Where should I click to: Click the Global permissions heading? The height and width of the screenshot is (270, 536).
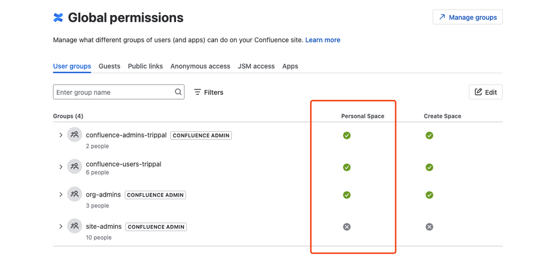click(x=126, y=18)
